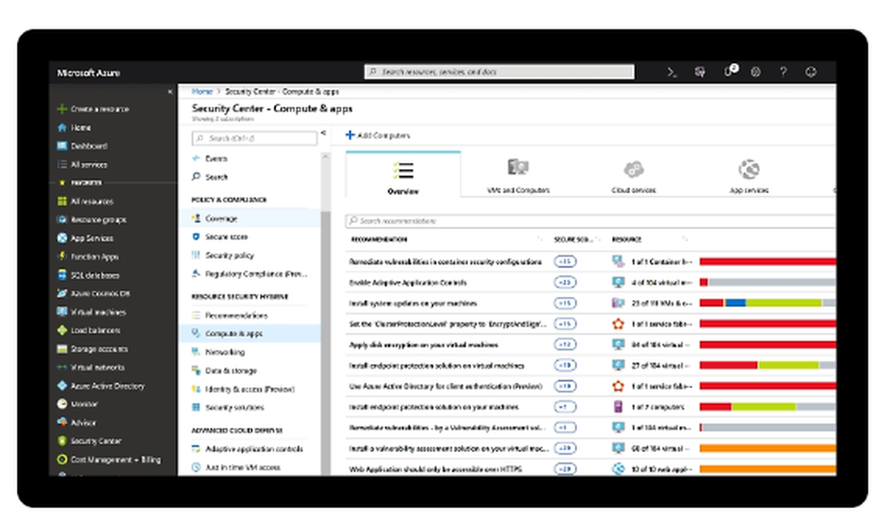Open the help question mark icon
This screenshot has width=890, height=526.
click(783, 72)
